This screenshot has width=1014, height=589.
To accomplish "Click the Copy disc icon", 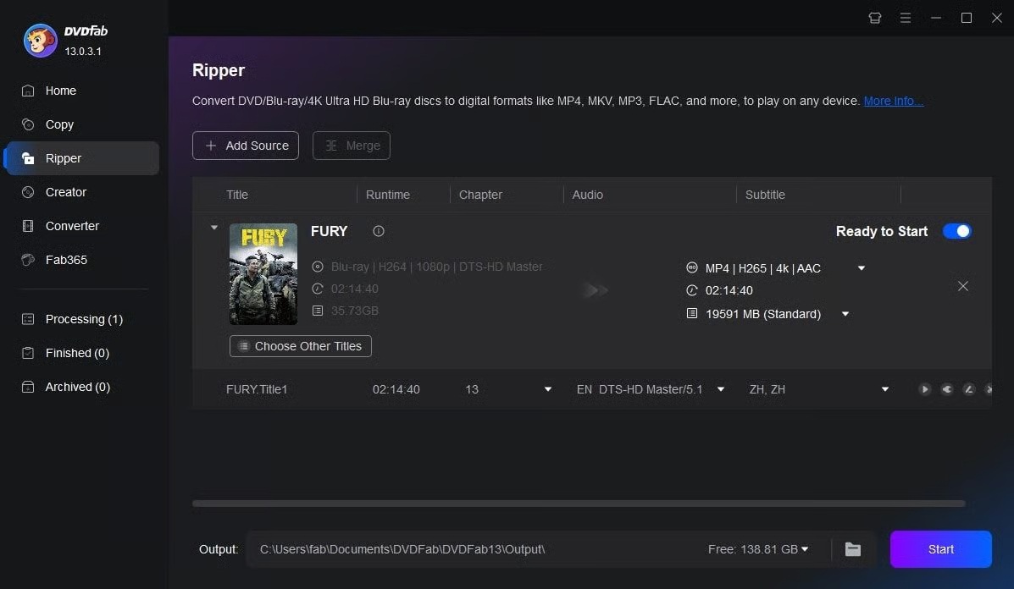I will point(28,124).
